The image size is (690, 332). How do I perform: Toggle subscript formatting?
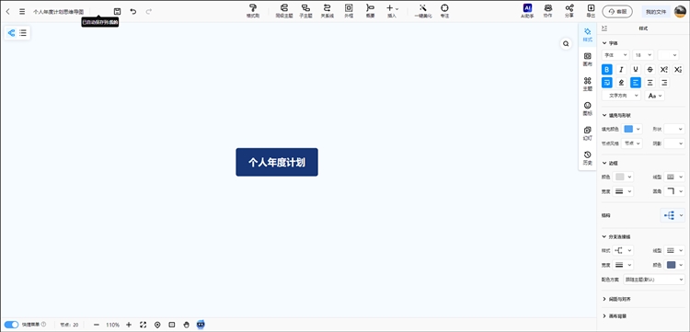[679, 70]
